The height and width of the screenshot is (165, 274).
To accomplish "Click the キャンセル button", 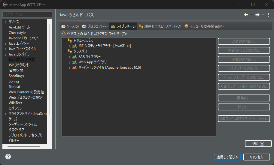I will tap(256, 157).
